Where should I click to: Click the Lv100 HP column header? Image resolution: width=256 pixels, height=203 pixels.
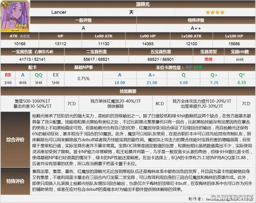(234, 36)
